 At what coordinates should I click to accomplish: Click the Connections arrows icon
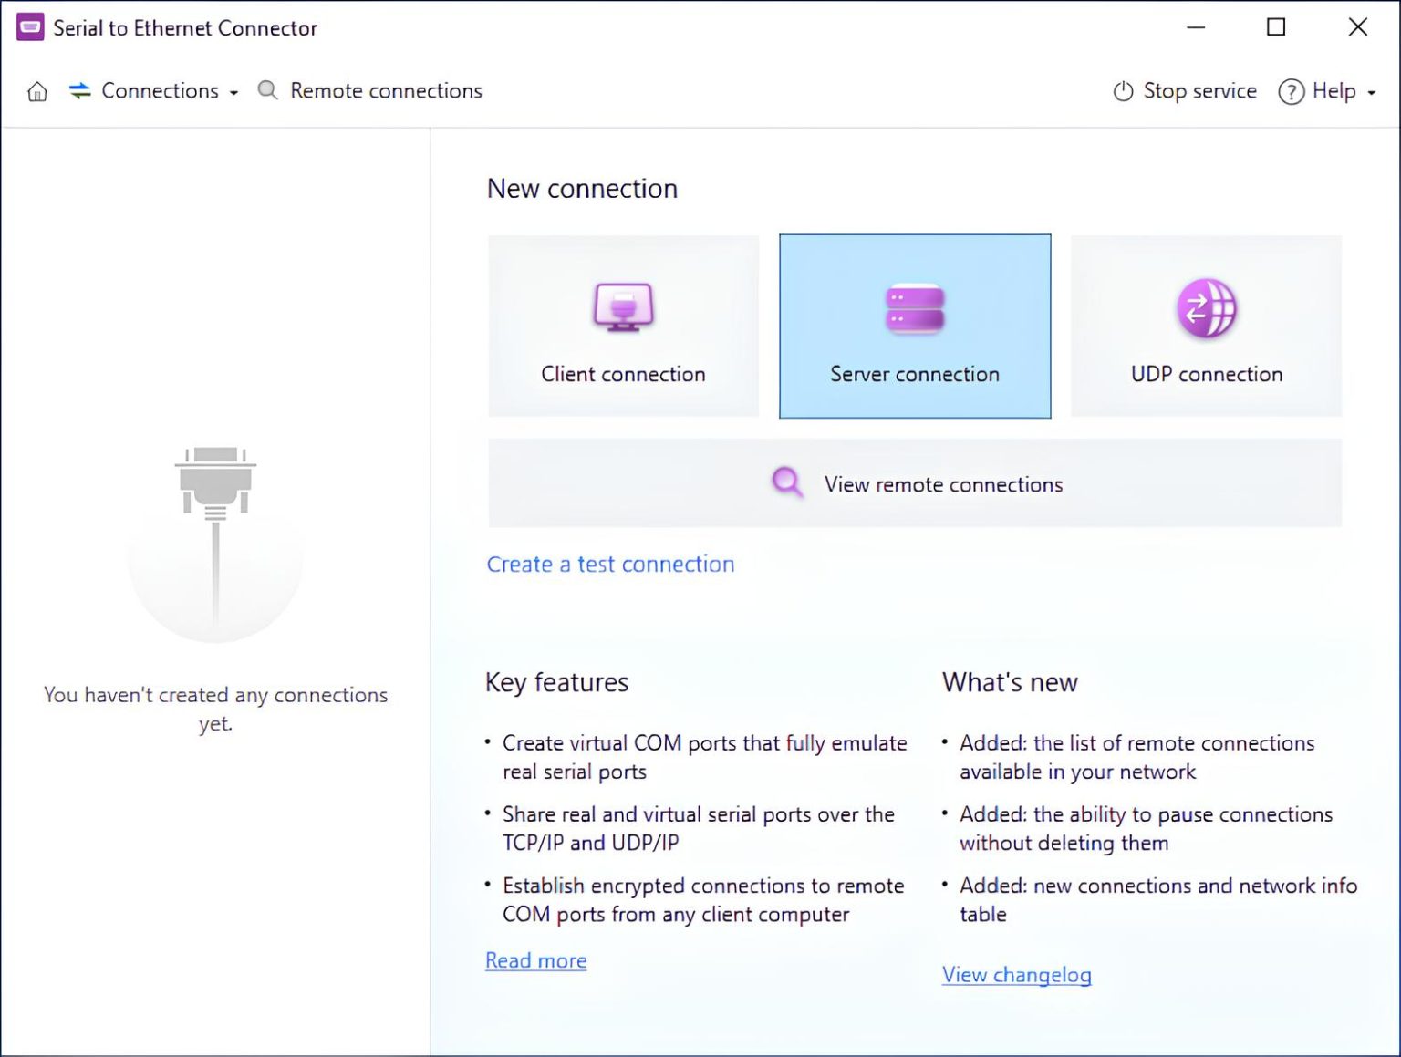[80, 90]
